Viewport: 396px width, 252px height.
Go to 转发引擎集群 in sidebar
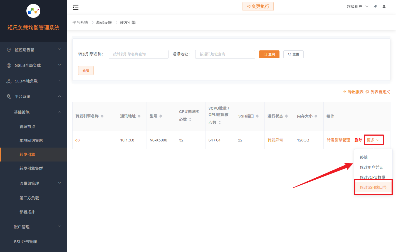[31, 168]
